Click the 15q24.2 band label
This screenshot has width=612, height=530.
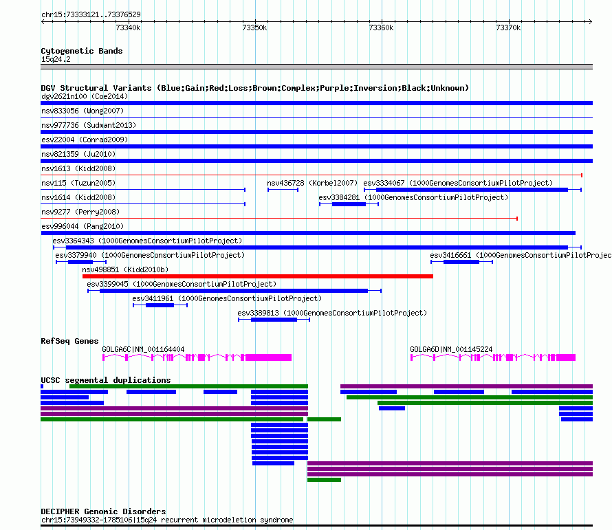[x=56, y=59]
